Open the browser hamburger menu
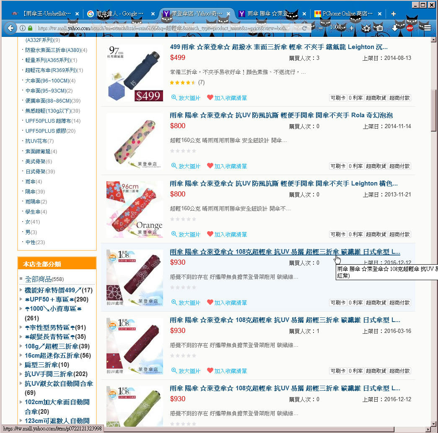438x433 pixels. [428, 28]
